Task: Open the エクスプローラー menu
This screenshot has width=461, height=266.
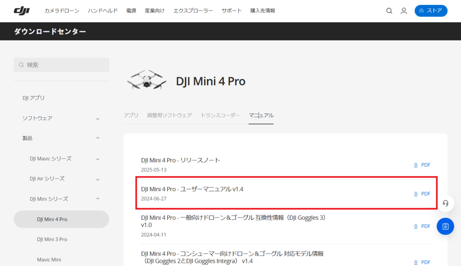Action: coord(193,11)
